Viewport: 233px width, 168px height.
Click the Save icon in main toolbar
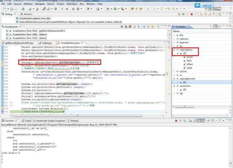point(12,9)
